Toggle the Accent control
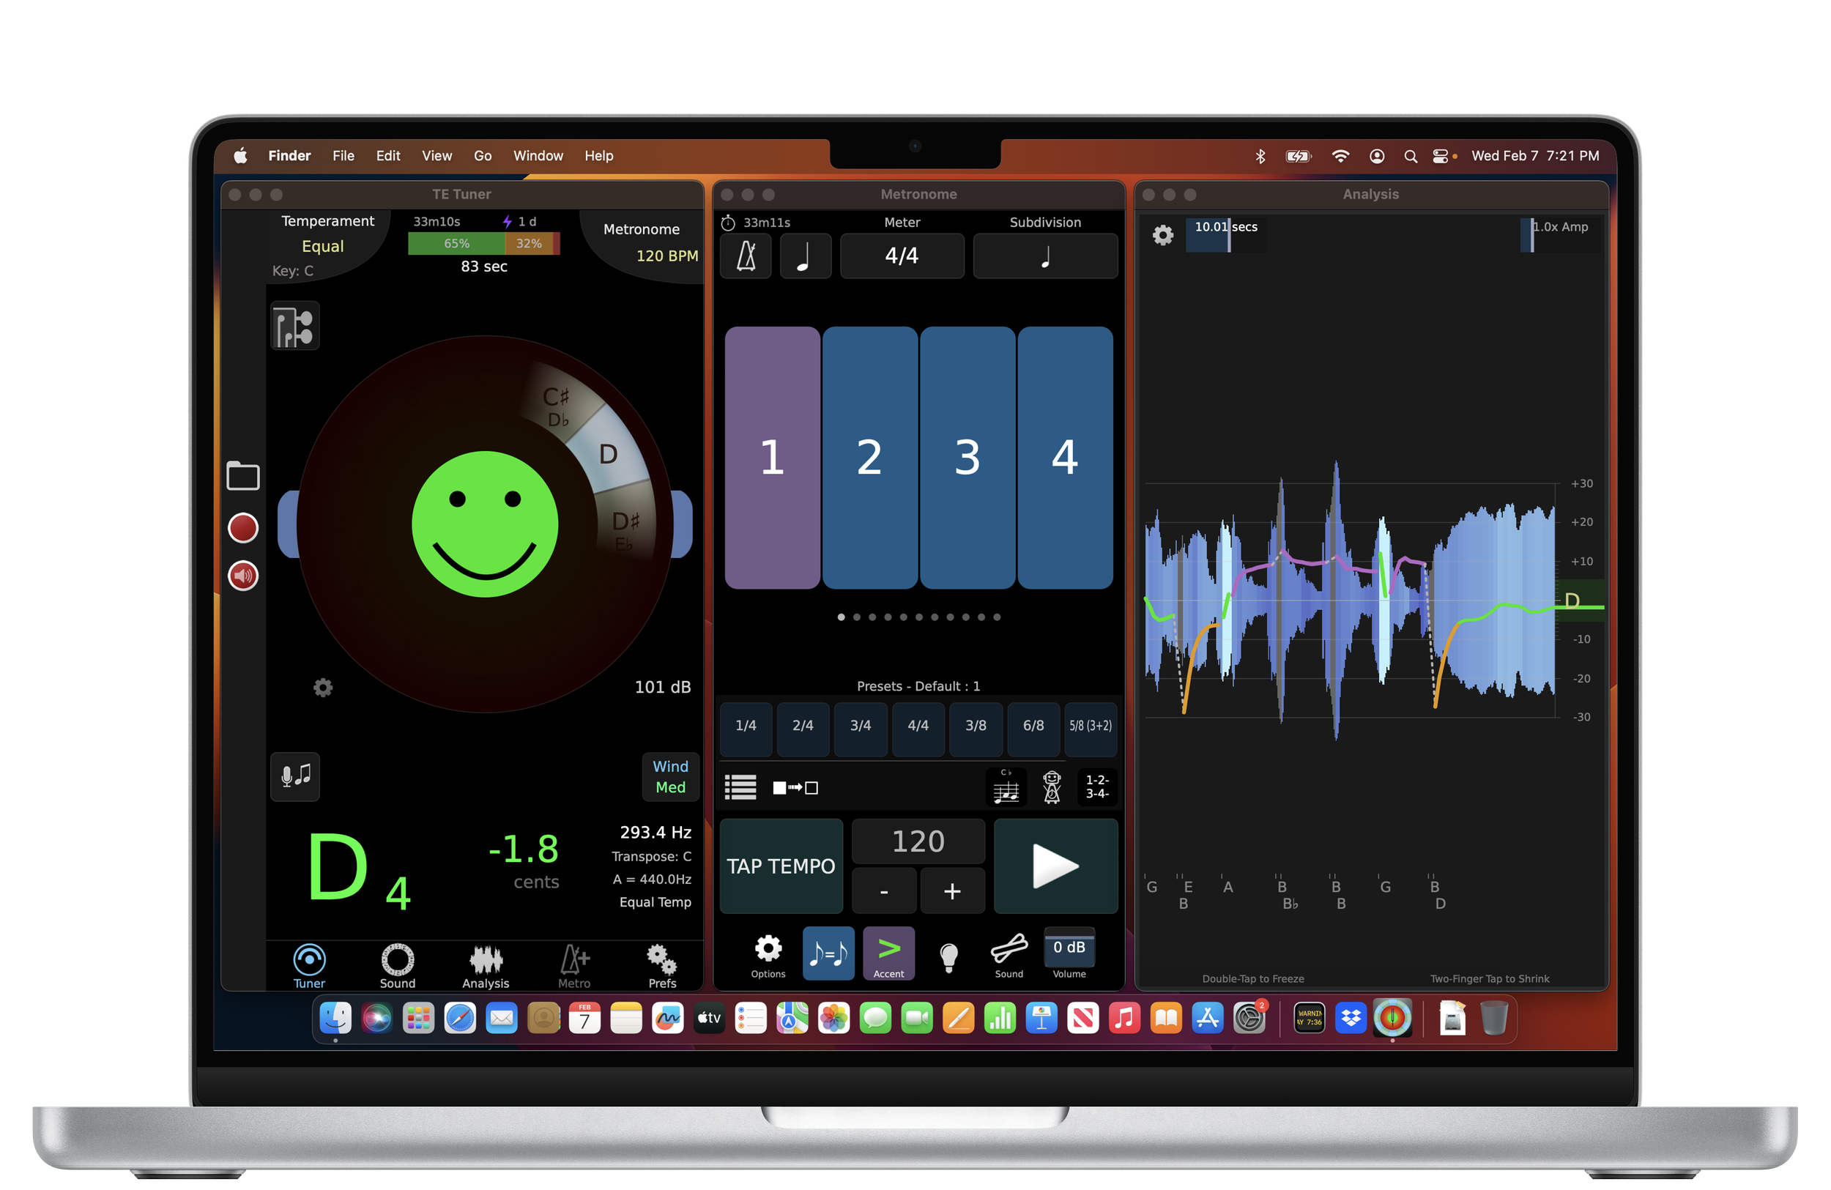Viewport: 1831px width, 1190px height. coord(888,953)
